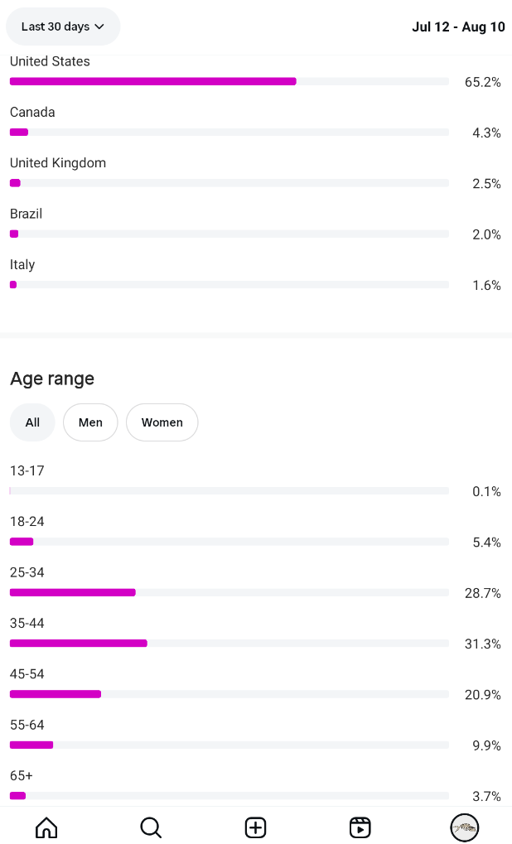Expand the Last 30 days dropdown
Image resolution: width=512 pixels, height=844 pixels.
(x=63, y=27)
